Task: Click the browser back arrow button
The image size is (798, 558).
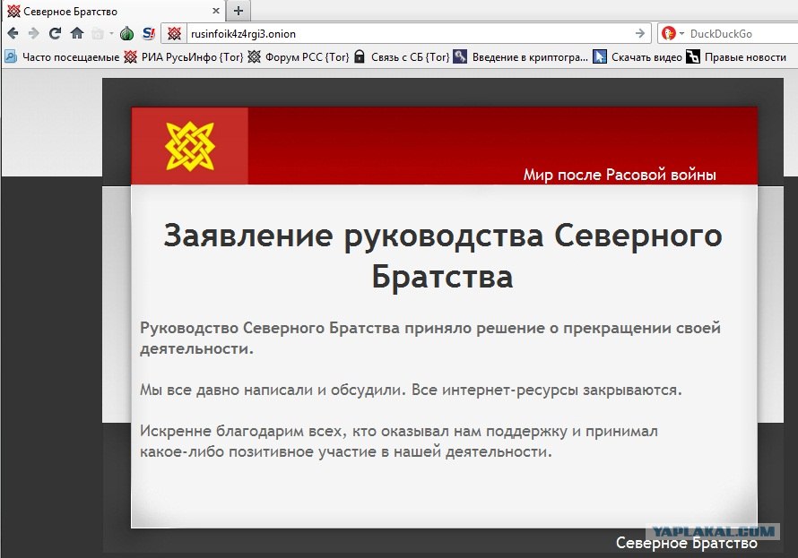Action: (x=13, y=34)
